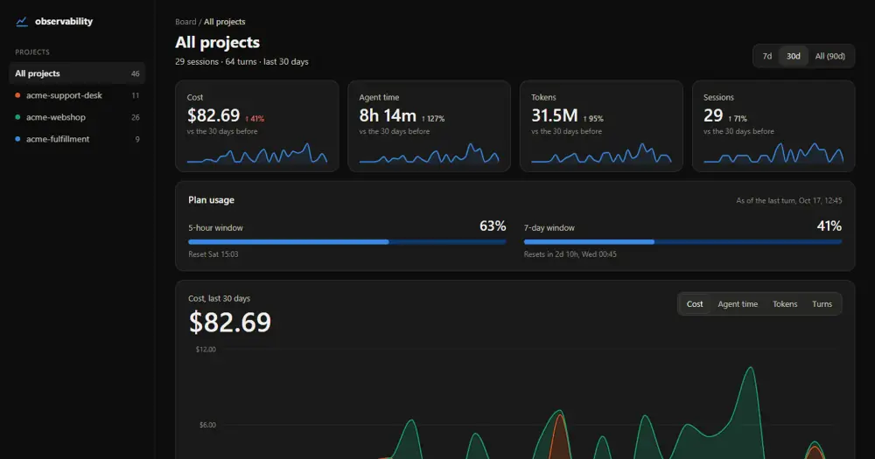Open the Tokens summary card

point(601,126)
